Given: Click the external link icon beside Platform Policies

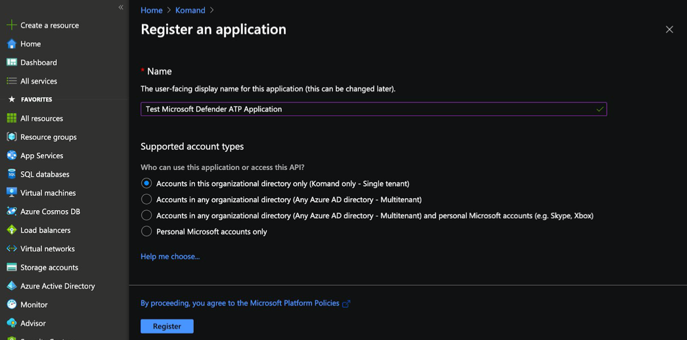Looking at the screenshot, I should [x=346, y=304].
